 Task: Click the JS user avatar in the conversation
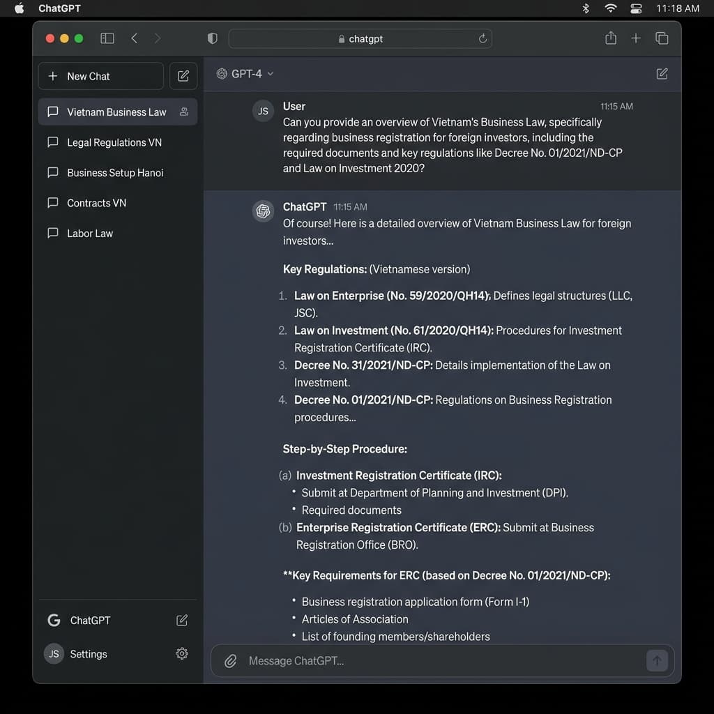(263, 111)
